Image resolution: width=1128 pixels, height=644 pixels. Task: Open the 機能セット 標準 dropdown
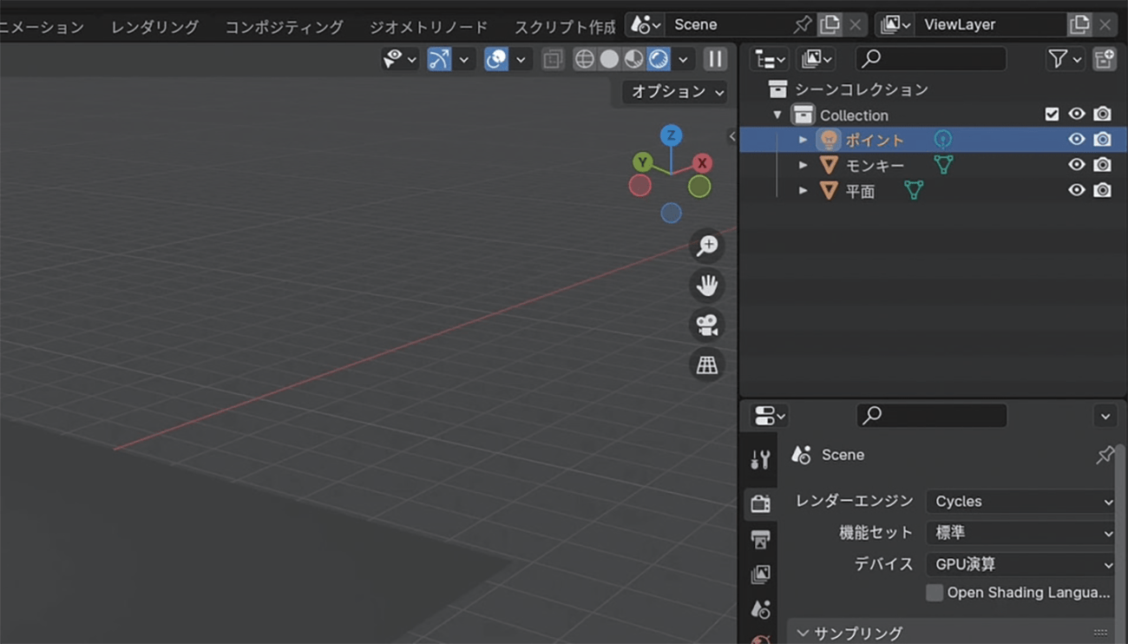[1021, 532]
